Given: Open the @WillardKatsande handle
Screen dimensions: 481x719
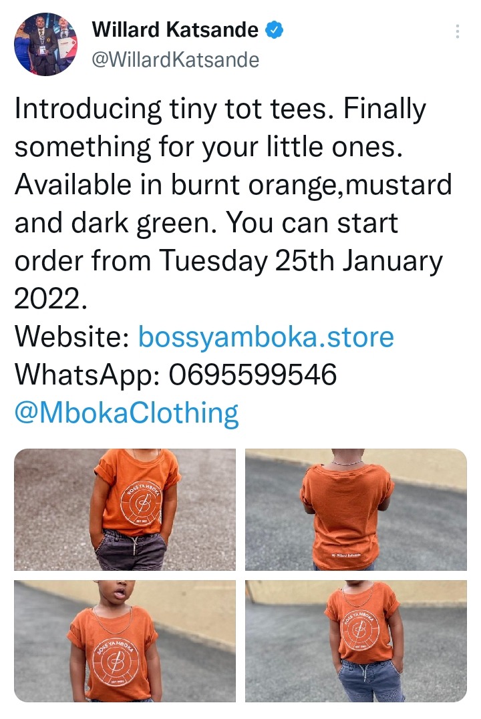Looking at the screenshot, I should pos(175,60).
